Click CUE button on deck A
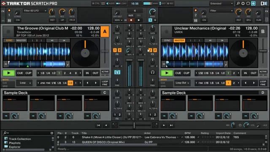 (20, 73)
